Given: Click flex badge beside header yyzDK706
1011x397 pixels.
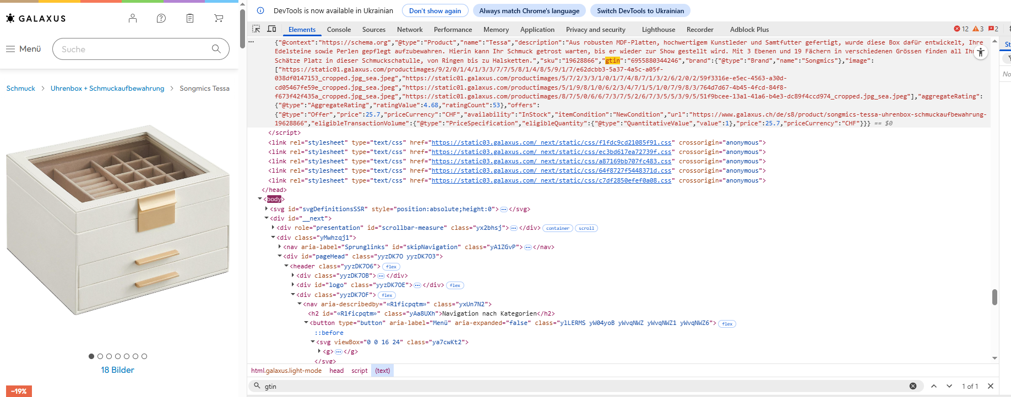Looking at the screenshot, I should point(391,267).
